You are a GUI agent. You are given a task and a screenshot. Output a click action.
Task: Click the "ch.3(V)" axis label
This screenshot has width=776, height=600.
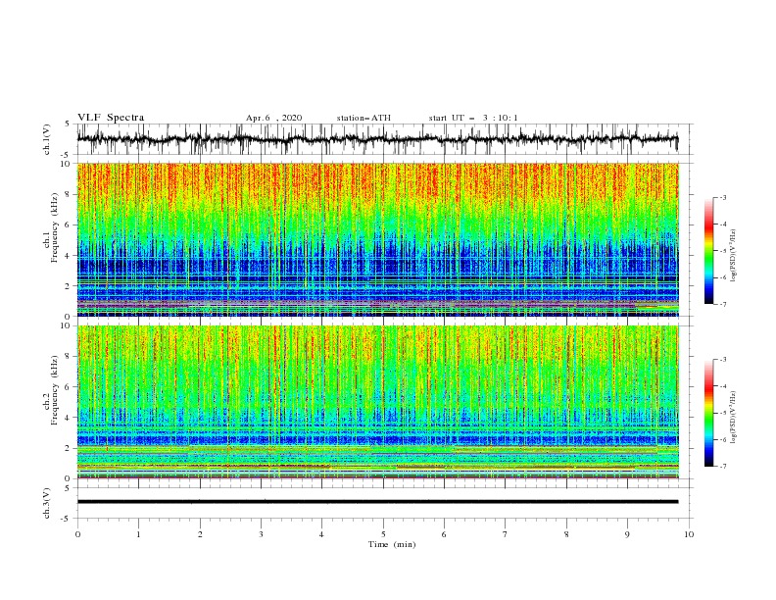click(47, 503)
